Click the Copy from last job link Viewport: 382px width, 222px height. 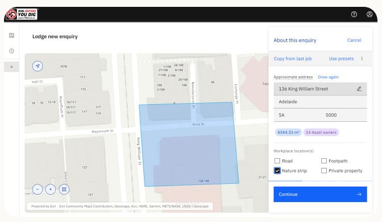coord(293,59)
